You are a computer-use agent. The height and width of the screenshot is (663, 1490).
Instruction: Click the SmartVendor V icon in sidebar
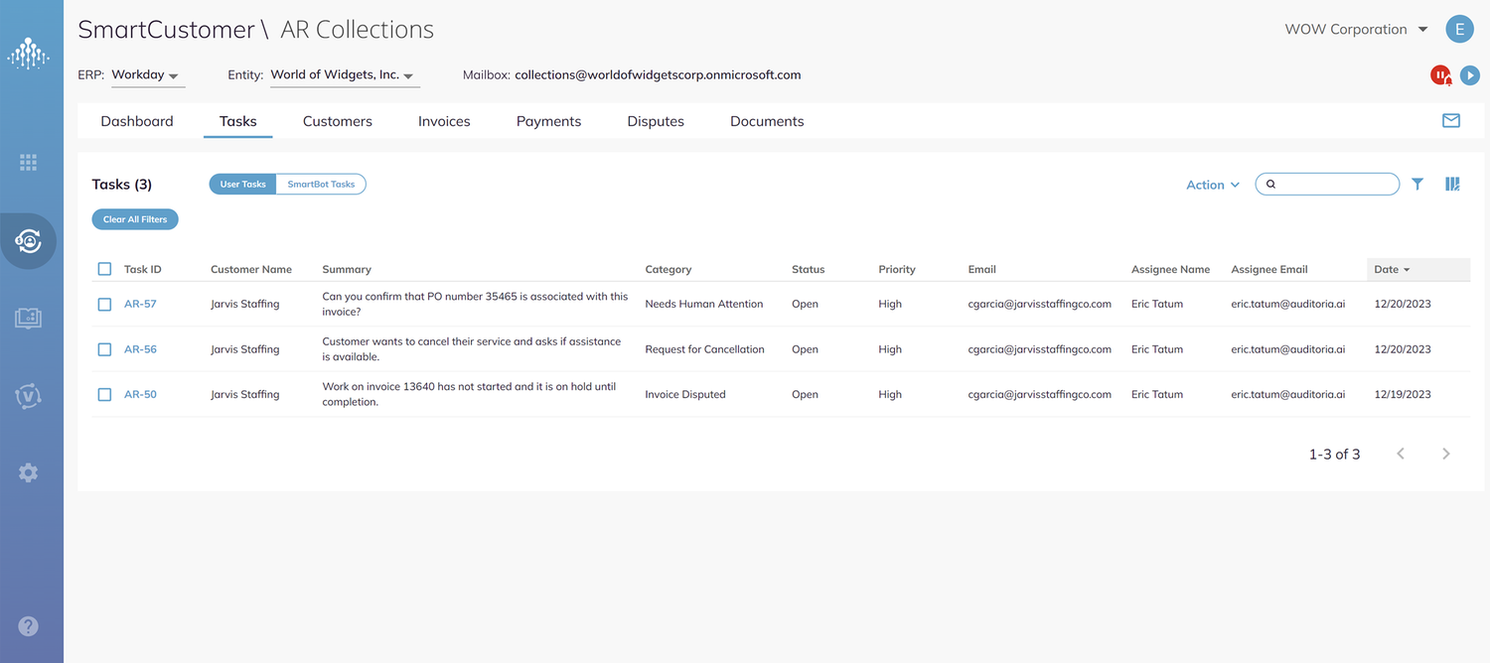(29, 395)
